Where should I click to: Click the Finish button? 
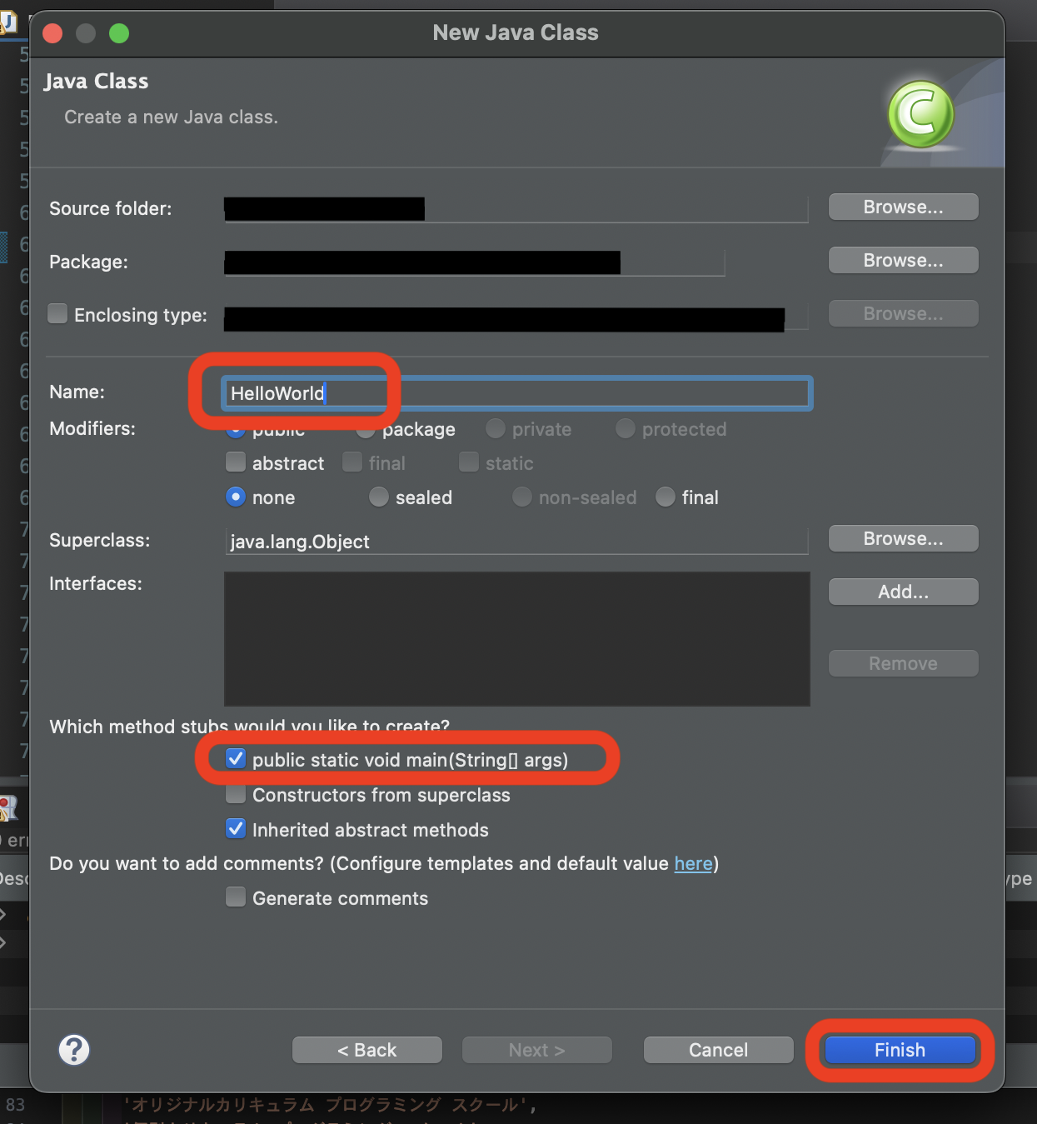pyautogui.click(x=900, y=1050)
